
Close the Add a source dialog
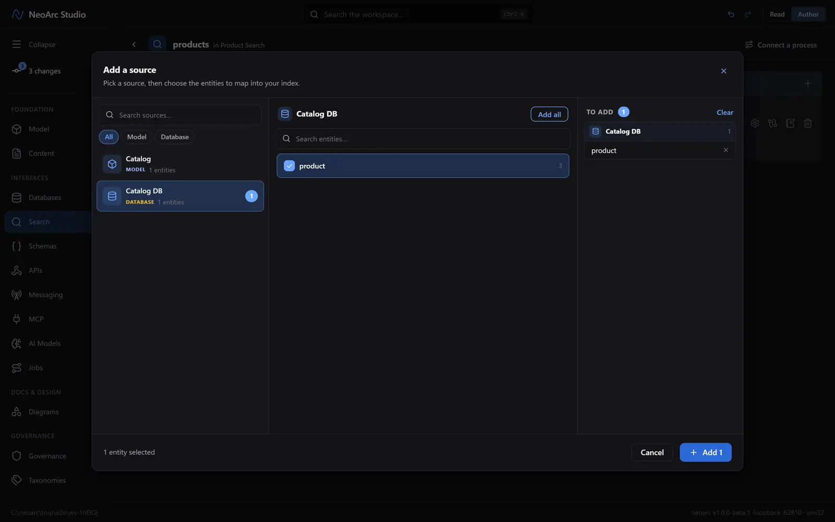pyautogui.click(x=723, y=71)
